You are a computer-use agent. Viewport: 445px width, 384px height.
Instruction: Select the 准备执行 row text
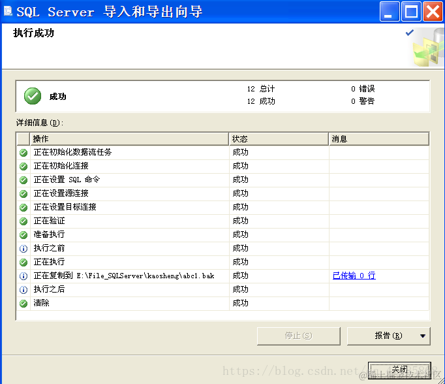49,234
